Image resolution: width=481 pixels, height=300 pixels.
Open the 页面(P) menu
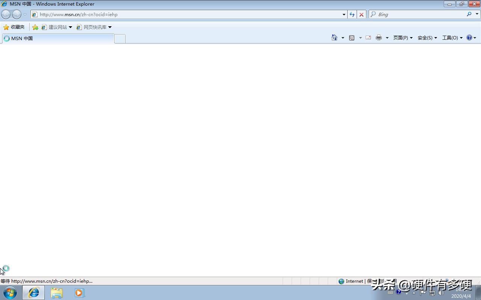(403, 37)
